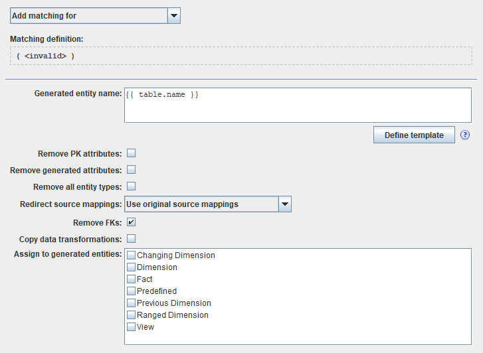Enable Remove PK attributes checkbox

[132, 153]
